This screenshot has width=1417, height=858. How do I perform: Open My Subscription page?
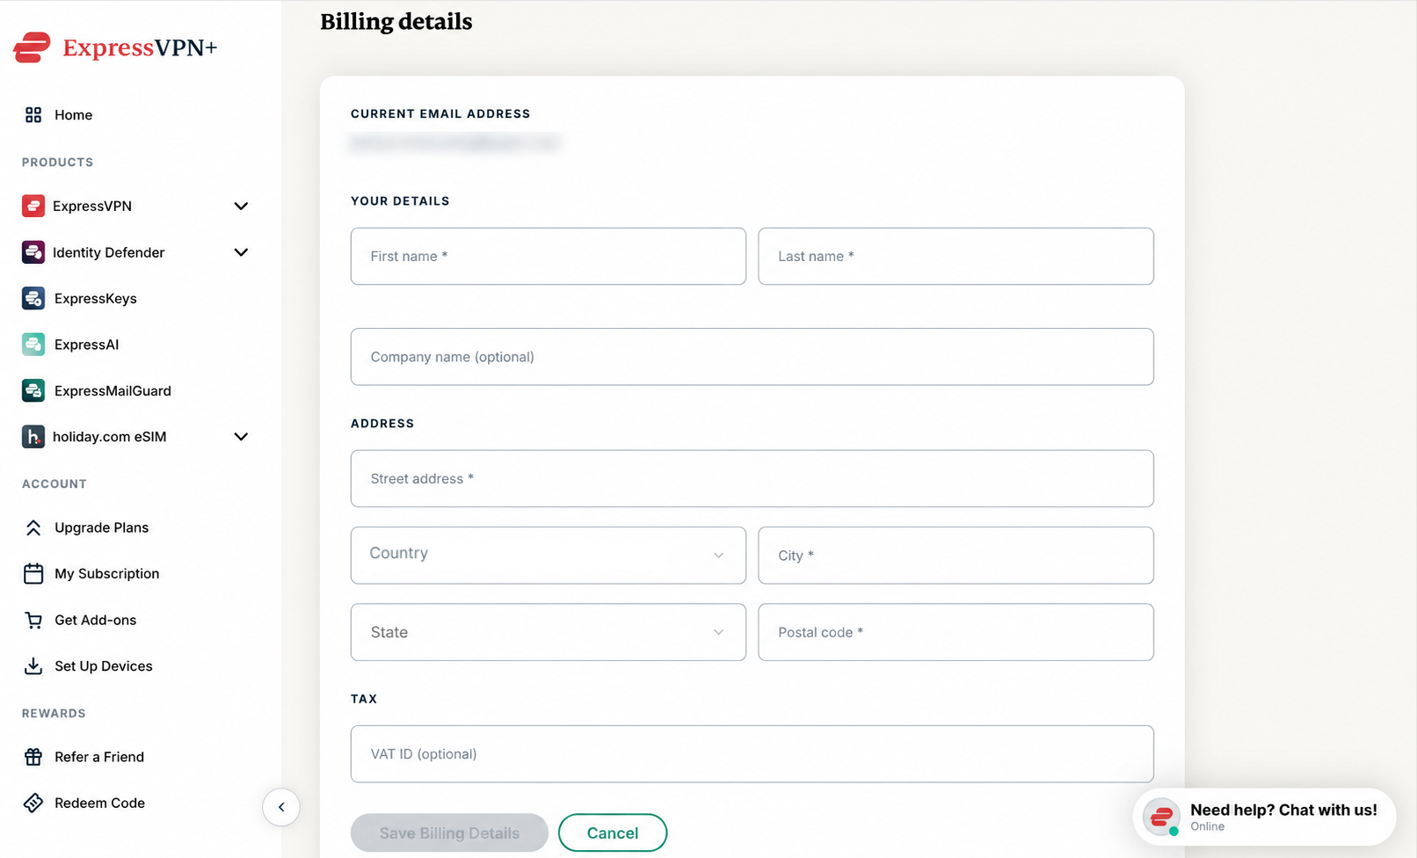tap(106, 574)
